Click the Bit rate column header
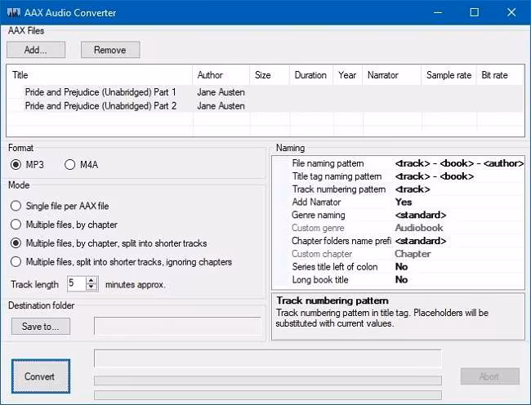The width and height of the screenshot is (531, 405). (x=500, y=75)
